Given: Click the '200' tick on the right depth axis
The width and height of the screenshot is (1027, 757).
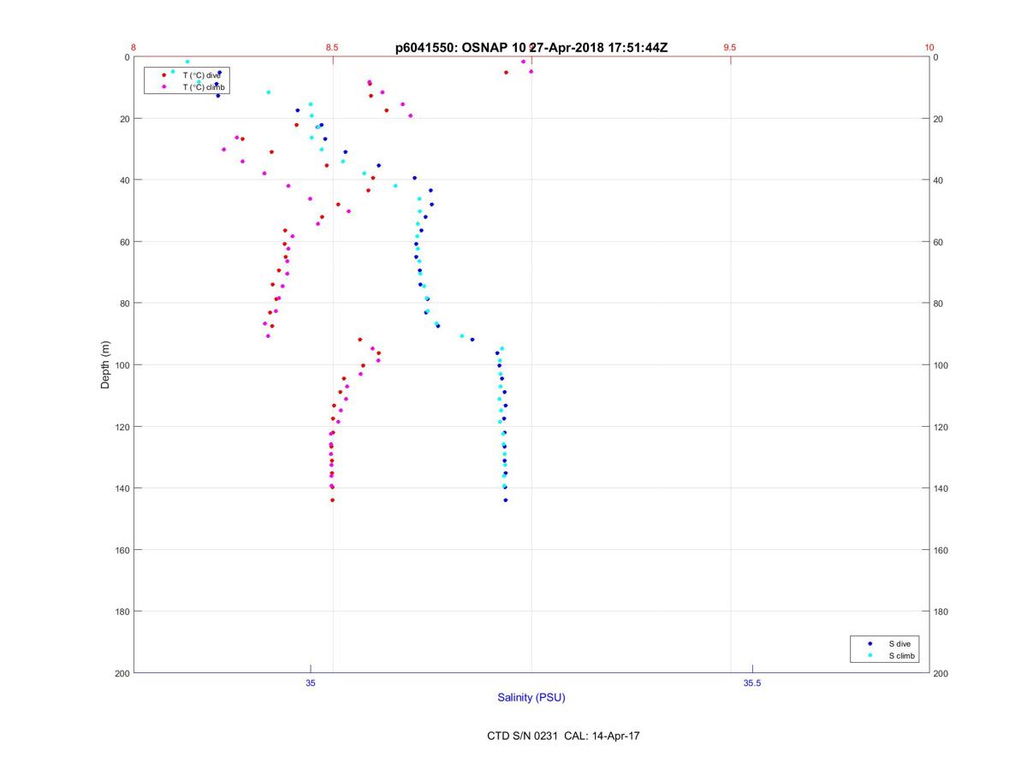Looking at the screenshot, I should 941,673.
